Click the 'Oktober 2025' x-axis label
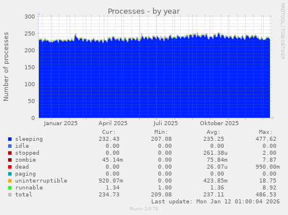 pos(219,123)
